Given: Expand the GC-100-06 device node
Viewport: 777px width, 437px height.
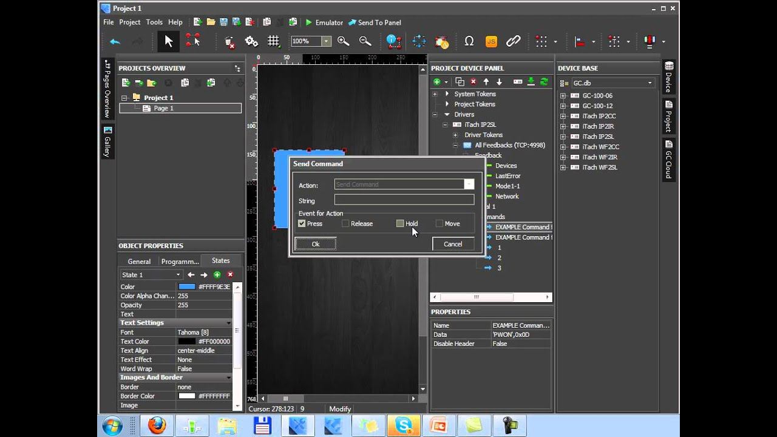Looking at the screenshot, I should pyautogui.click(x=563, y=96).
